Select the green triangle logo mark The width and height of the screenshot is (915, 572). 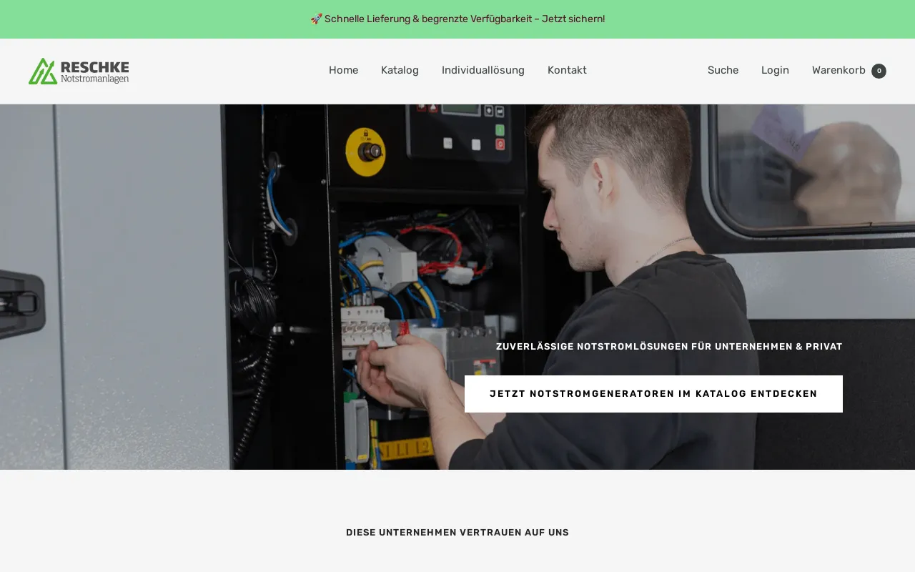43,69
